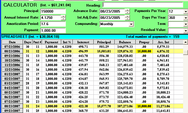The image size is (188, 113).
Task: Open the Term dropdown arrow
Action: pos(186,24)
